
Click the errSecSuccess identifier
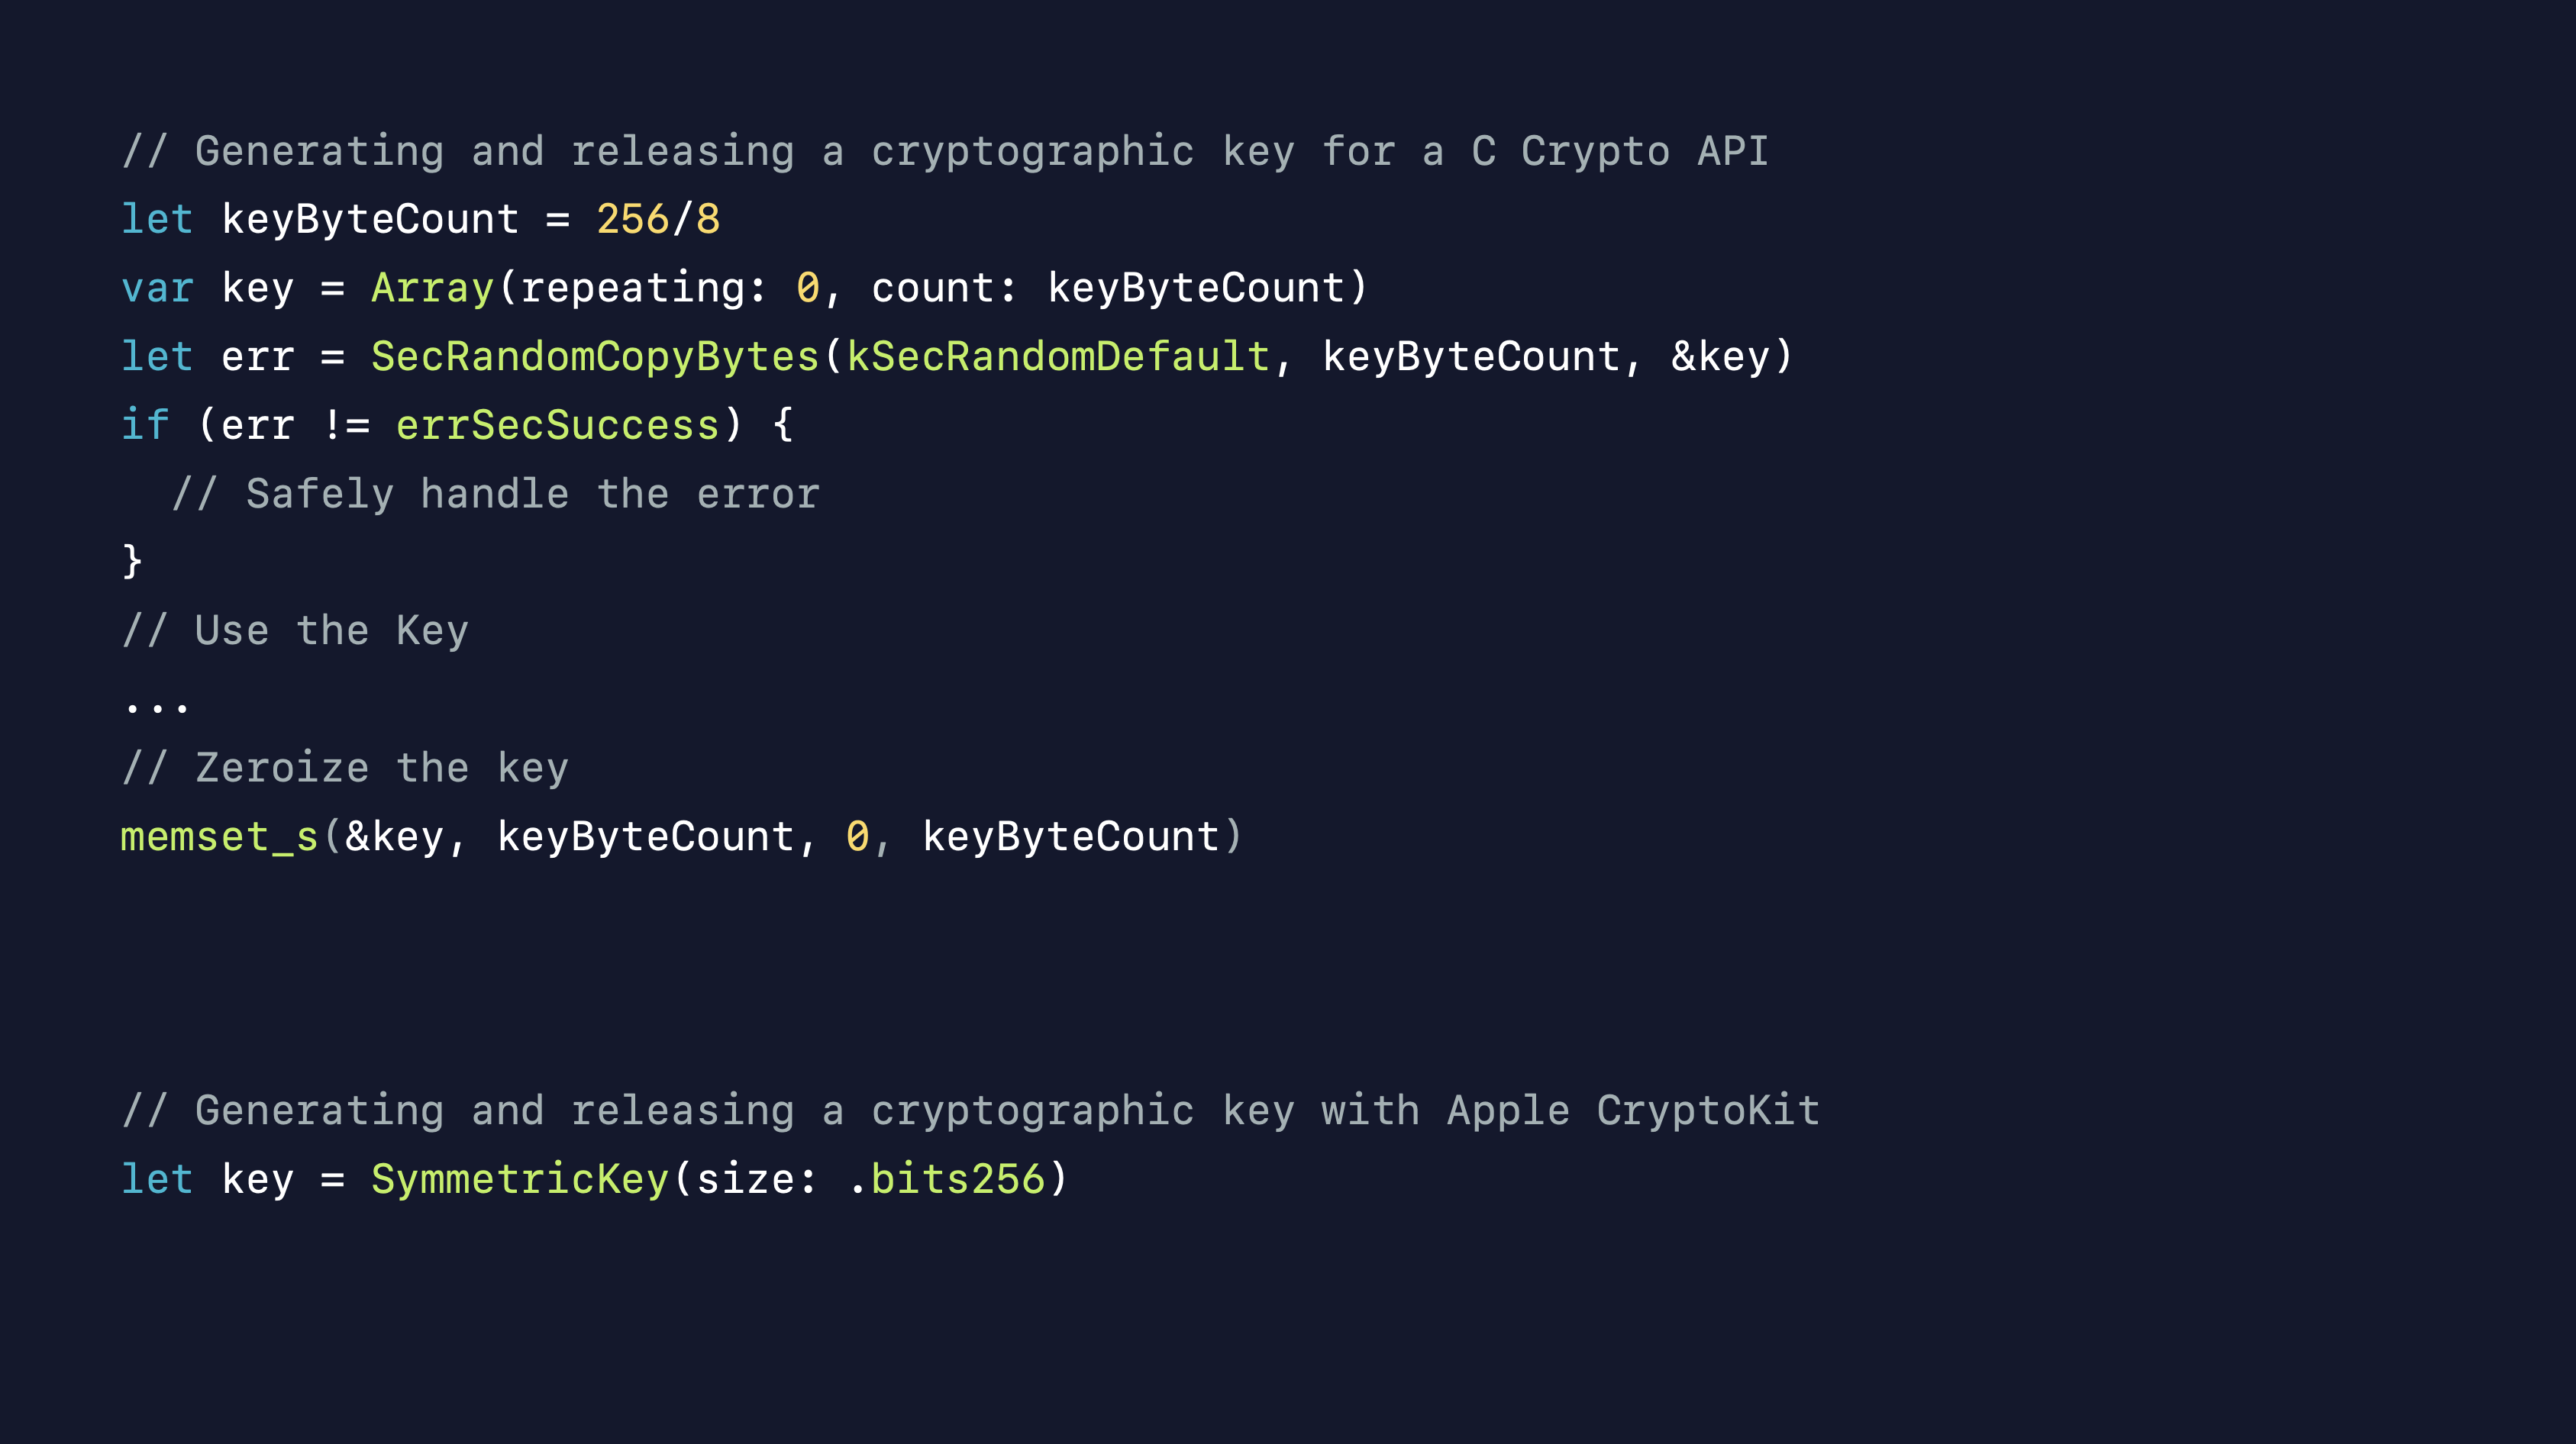tap(558, 426)
